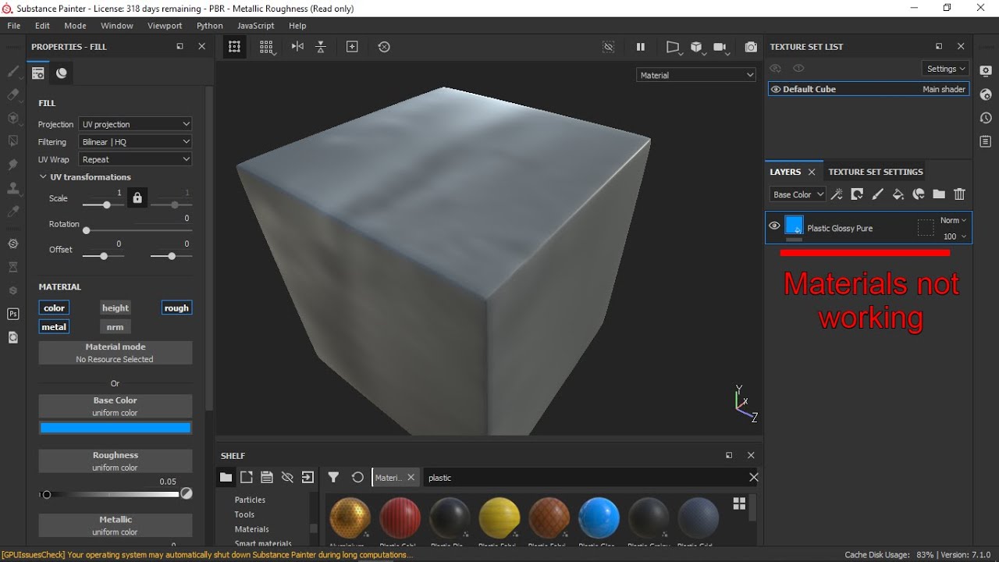Select the Eraser tool
Screen dimensions: 999x562
point(12,94)
